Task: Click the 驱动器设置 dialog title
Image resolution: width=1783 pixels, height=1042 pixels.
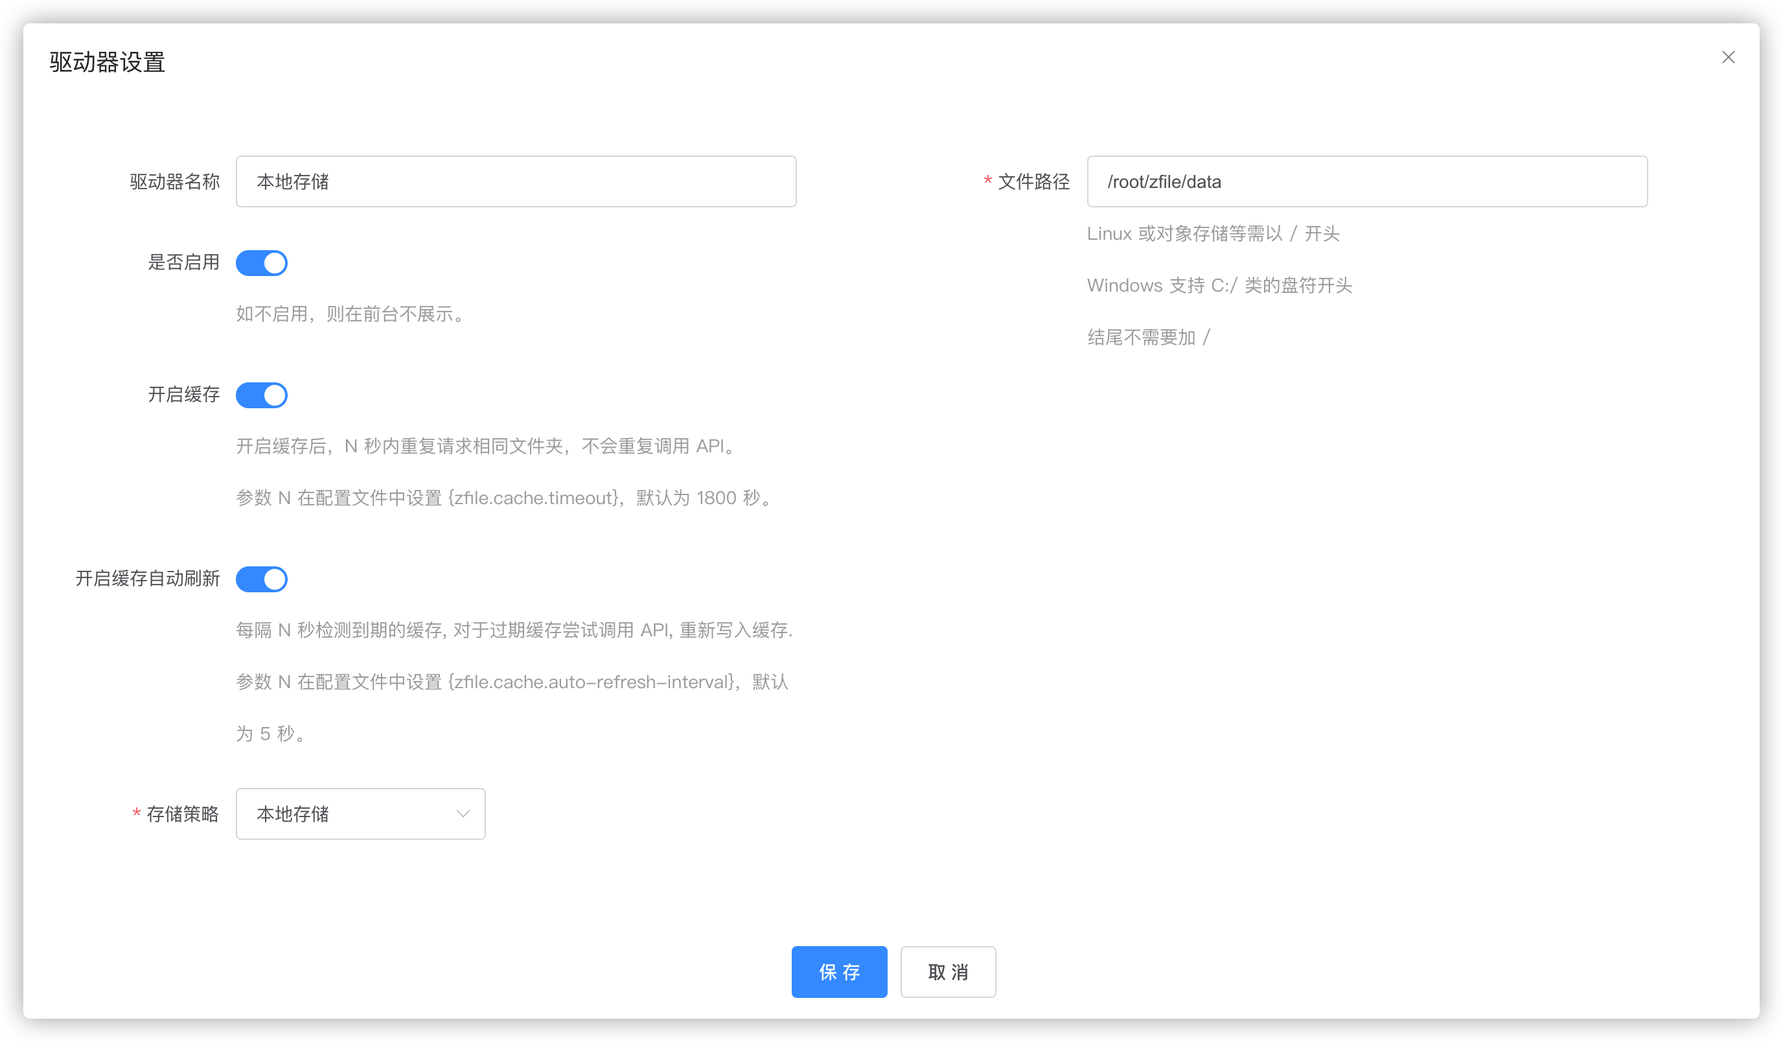Action: pos(108,62)
